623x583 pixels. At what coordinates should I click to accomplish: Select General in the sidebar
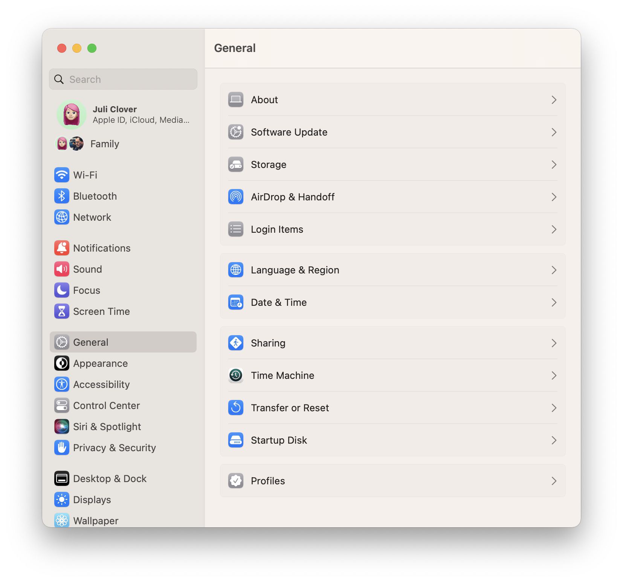click(90, 342)
